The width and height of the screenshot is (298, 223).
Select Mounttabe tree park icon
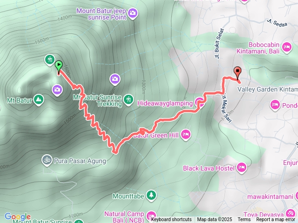click(x=151, y=196)
